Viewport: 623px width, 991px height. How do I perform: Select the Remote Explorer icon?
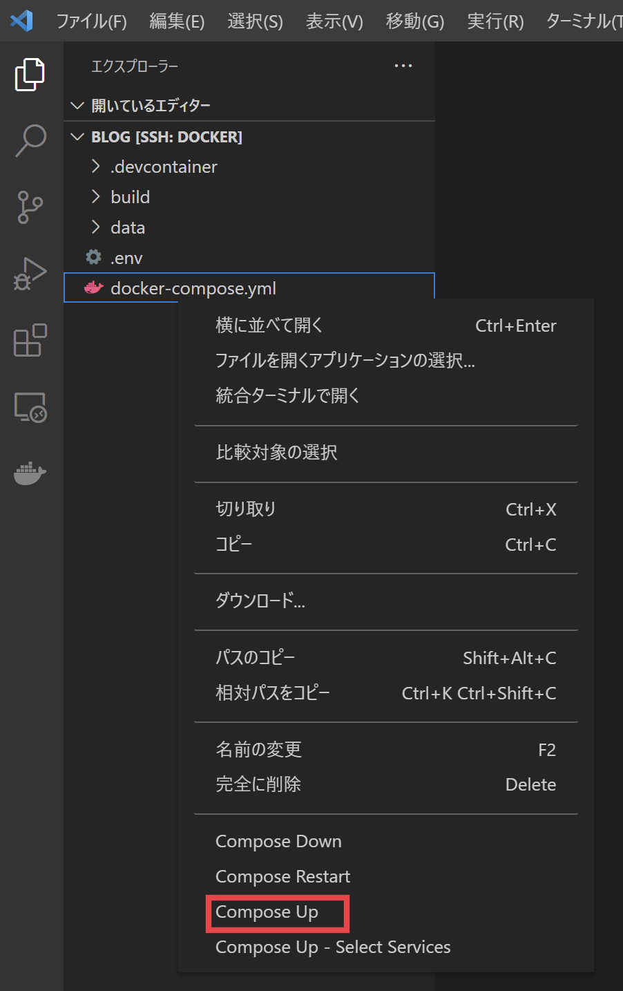(x=30, y=408)
